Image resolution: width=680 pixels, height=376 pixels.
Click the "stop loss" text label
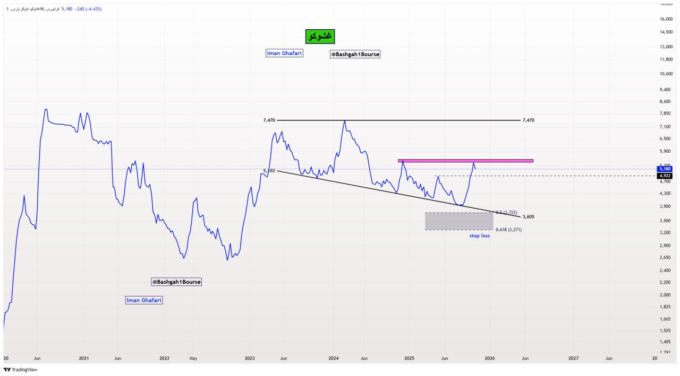[479, 235]
